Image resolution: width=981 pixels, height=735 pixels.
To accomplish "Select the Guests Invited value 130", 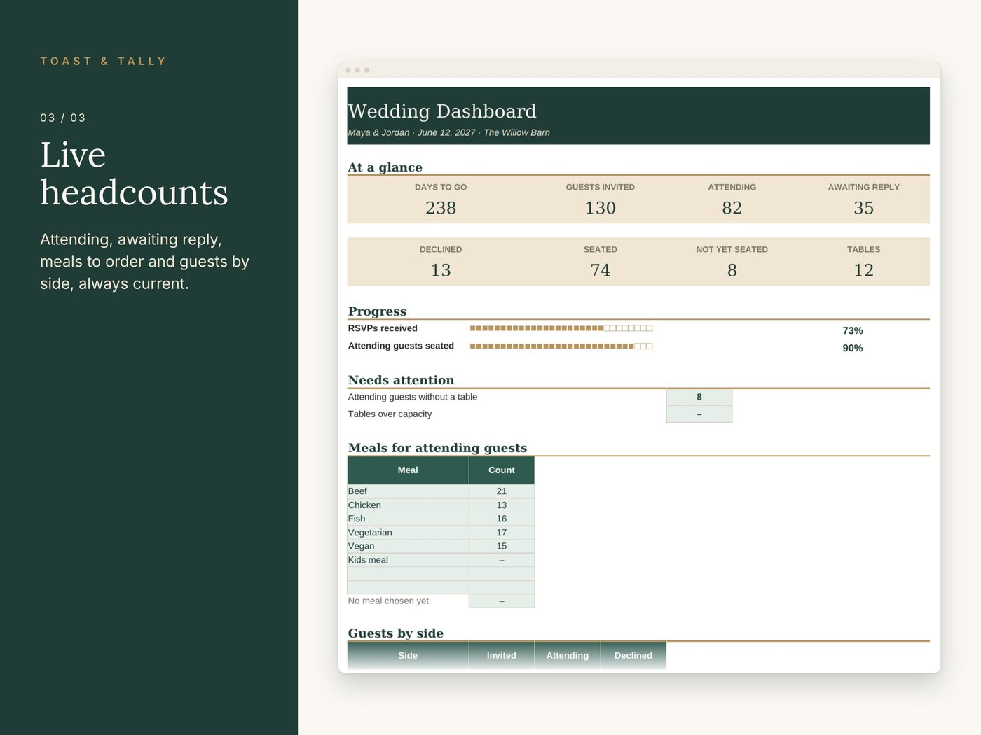I will click(601, 208).
